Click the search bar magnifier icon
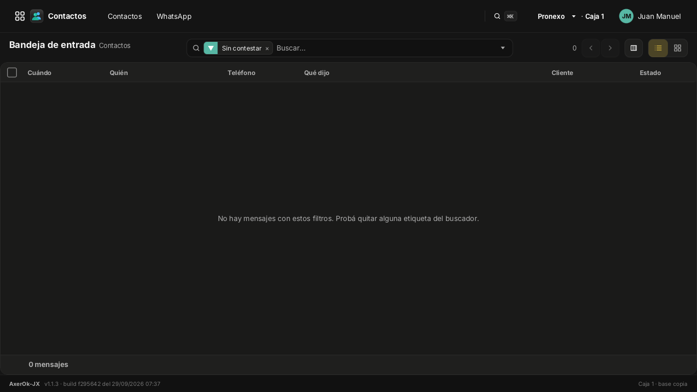The height and width of the screenshot is (392, 697). click(x=196, y=48)
